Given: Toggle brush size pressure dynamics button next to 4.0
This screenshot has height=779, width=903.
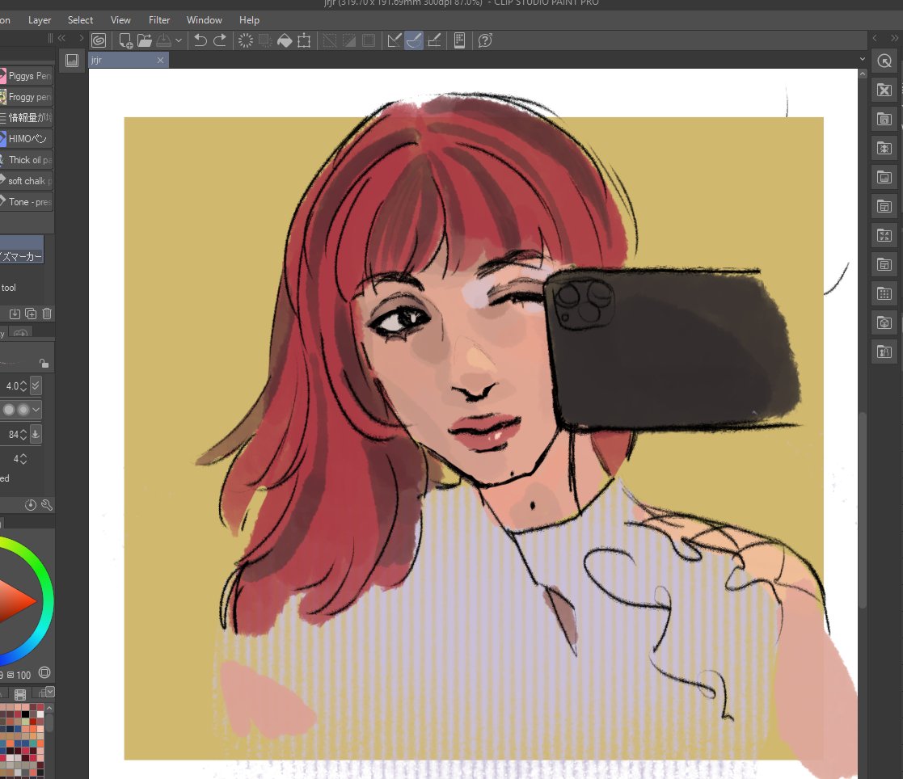Looking at the screenshot, I should coord(36,385).
